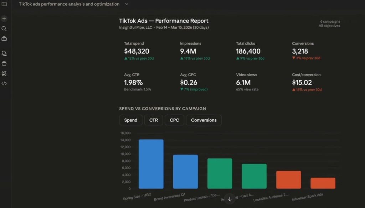Open search from the sidebar

[4, 28]
